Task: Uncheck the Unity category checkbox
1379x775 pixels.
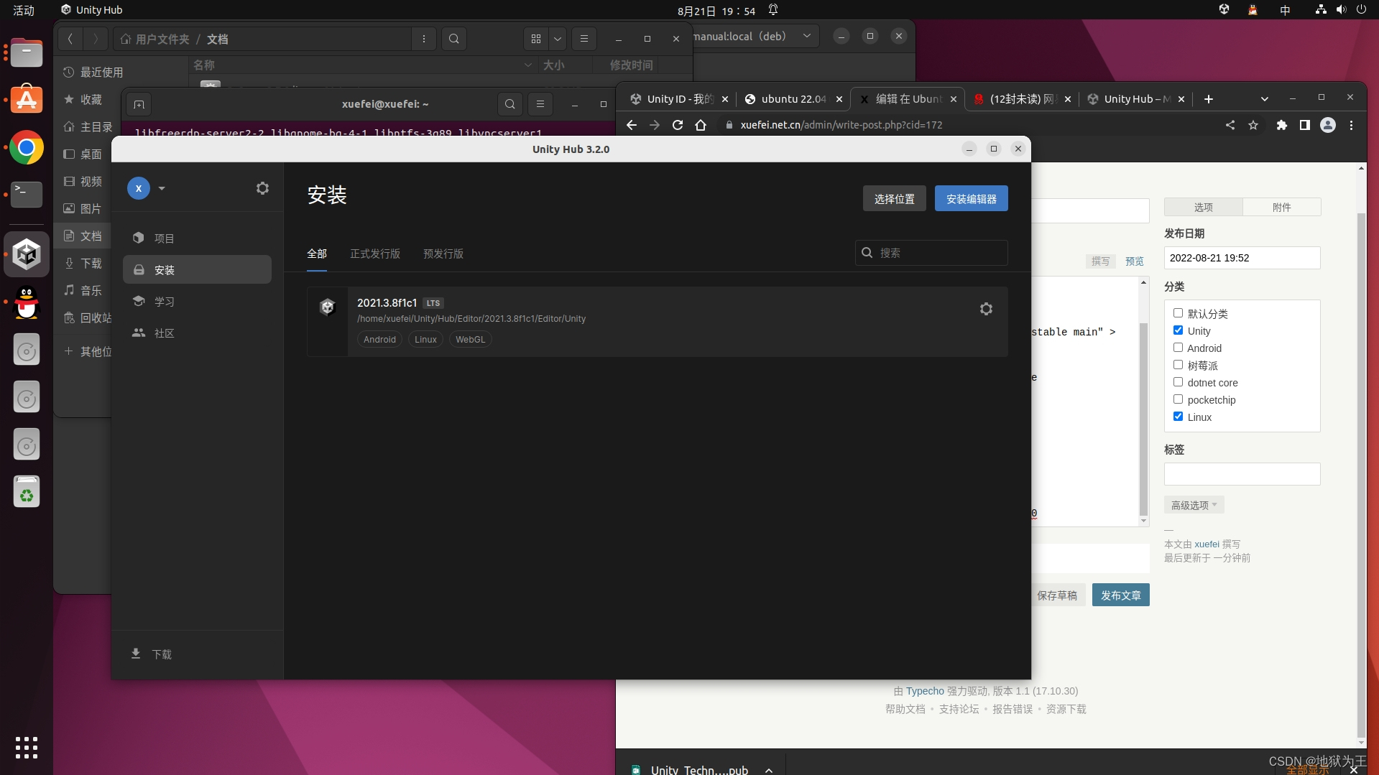Action: point(1178,330)
